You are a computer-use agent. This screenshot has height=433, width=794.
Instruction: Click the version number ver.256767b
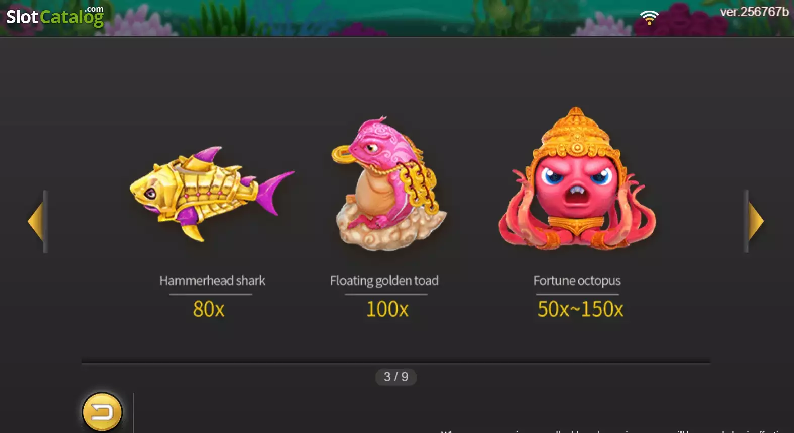point(754,12)
